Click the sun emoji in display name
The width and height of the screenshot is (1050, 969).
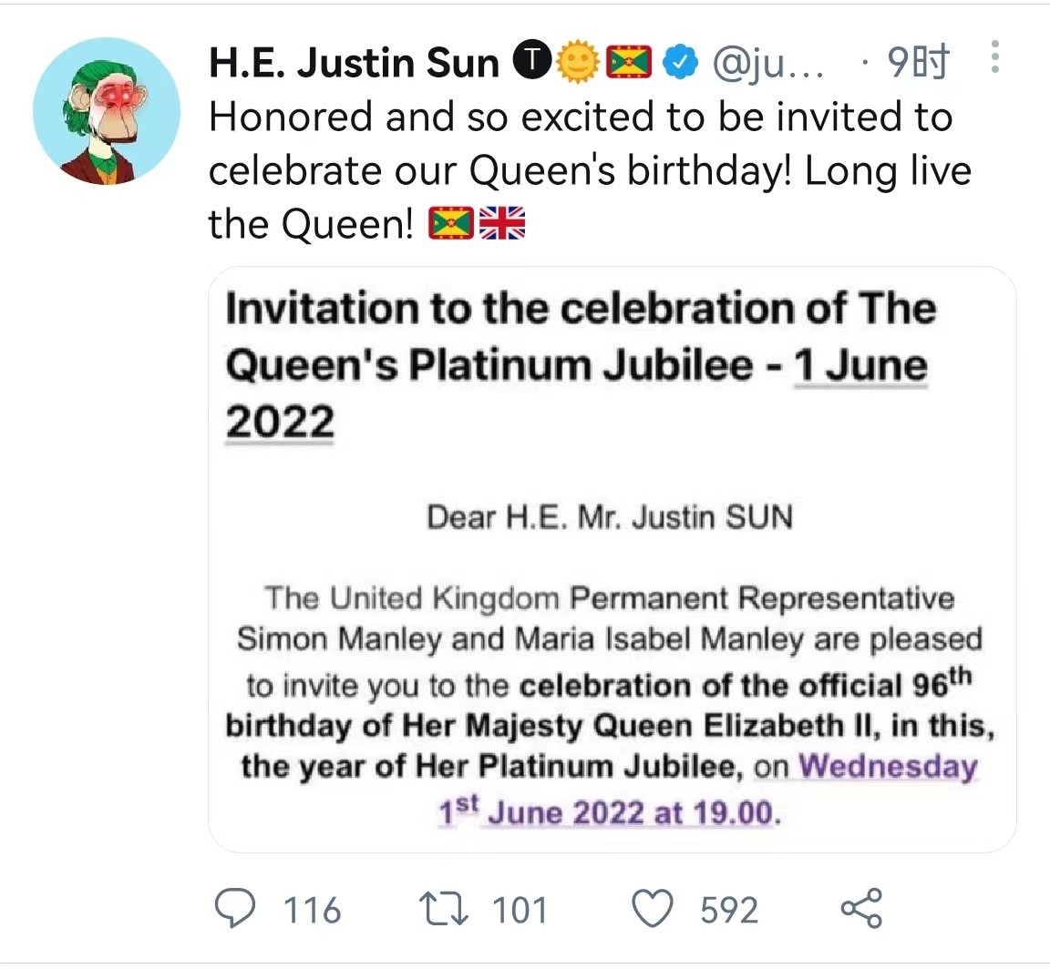[x=577, y=62]
